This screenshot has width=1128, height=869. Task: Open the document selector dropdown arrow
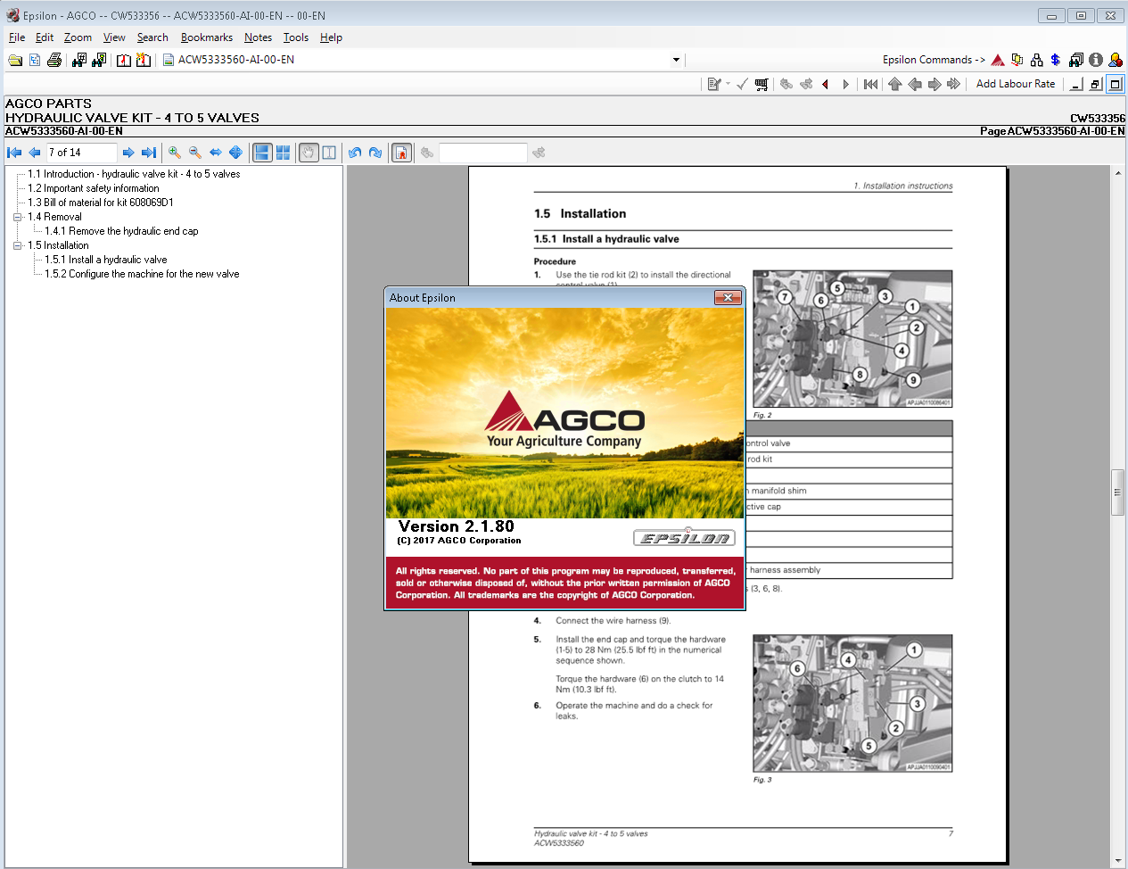pyautogui.click(x=676, y=60)
